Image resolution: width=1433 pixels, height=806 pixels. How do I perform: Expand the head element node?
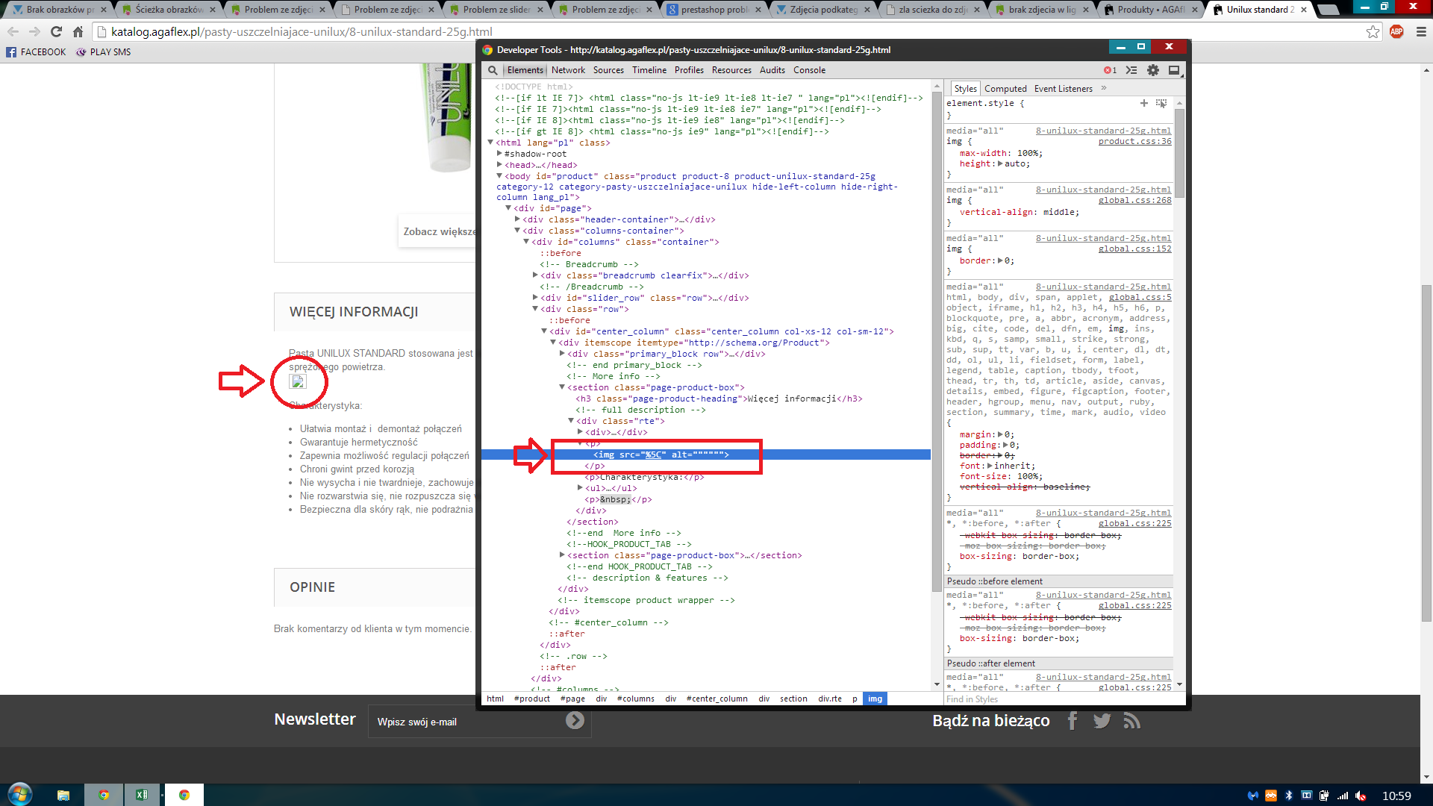point(500,165)
